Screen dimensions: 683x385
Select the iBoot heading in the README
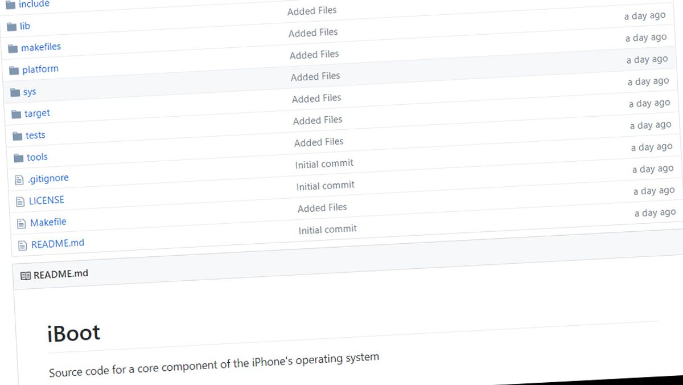coord(74,332)
